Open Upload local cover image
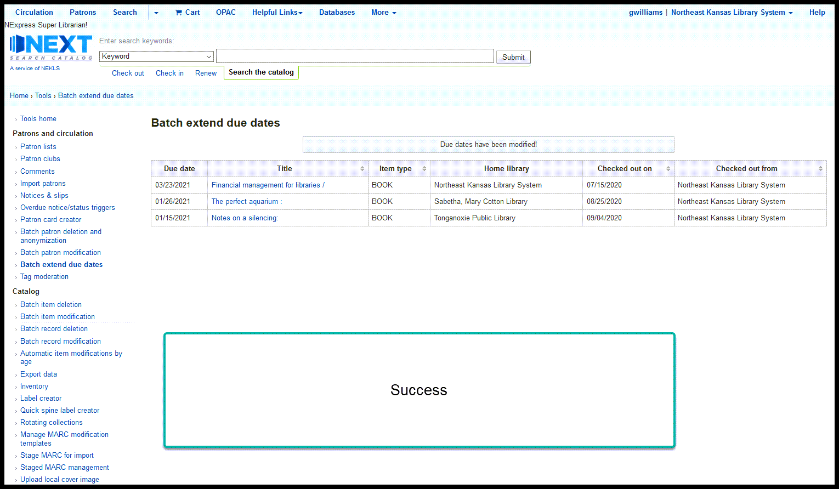This screenshot has width=839, height=489. click(x=60, y=479)
